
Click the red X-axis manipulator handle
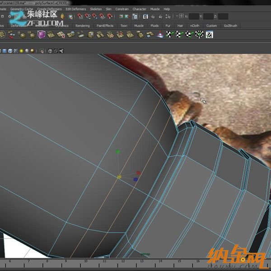138,173
